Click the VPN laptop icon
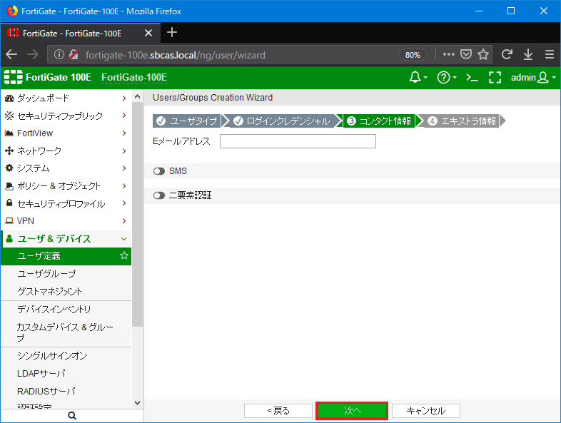Viewport: 561px width, 423px height. (x=9, y=220)
